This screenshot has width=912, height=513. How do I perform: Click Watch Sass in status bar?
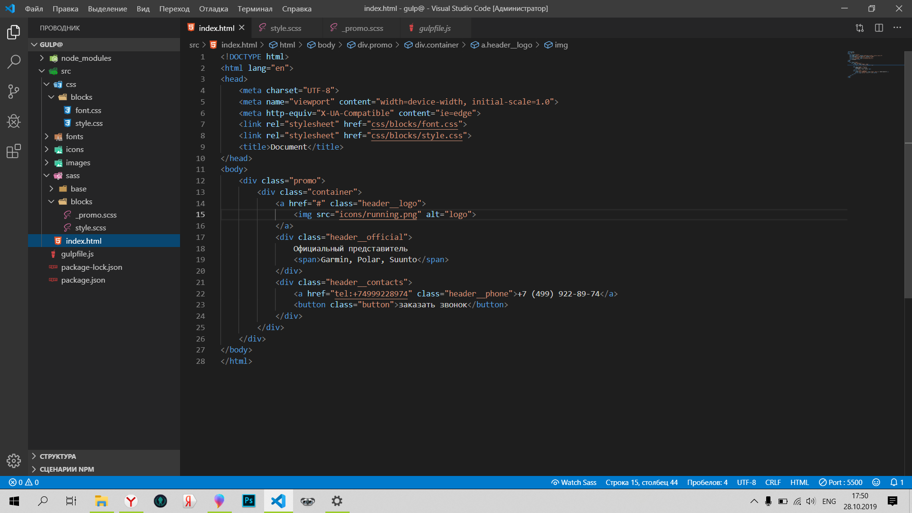click(573, 482)
